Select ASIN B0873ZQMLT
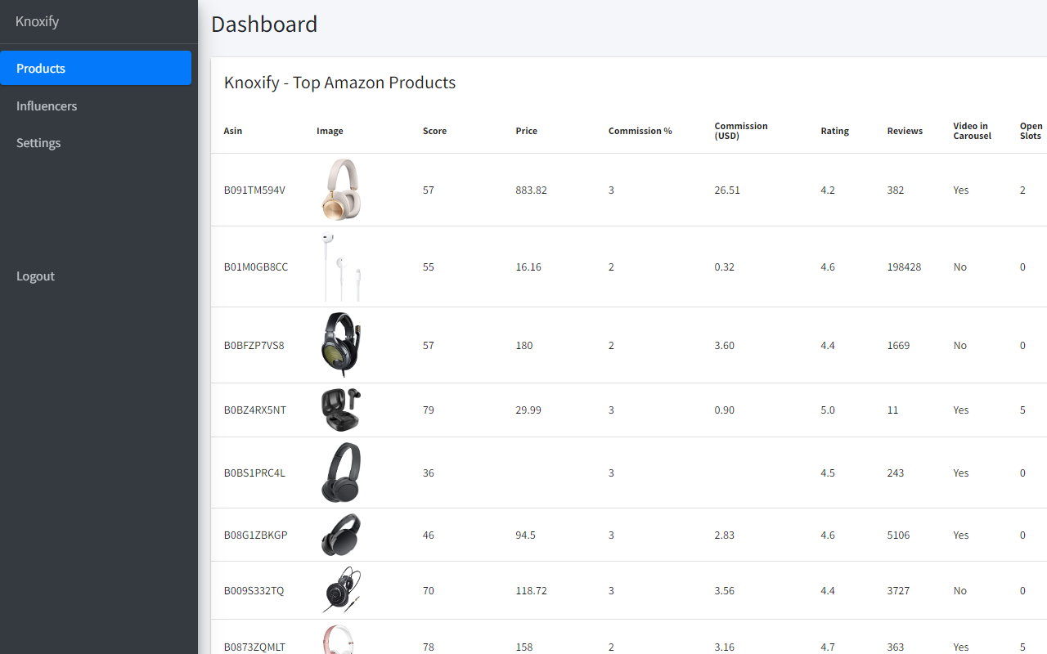This screenshot has height=654, width=1047. (255, 647)
